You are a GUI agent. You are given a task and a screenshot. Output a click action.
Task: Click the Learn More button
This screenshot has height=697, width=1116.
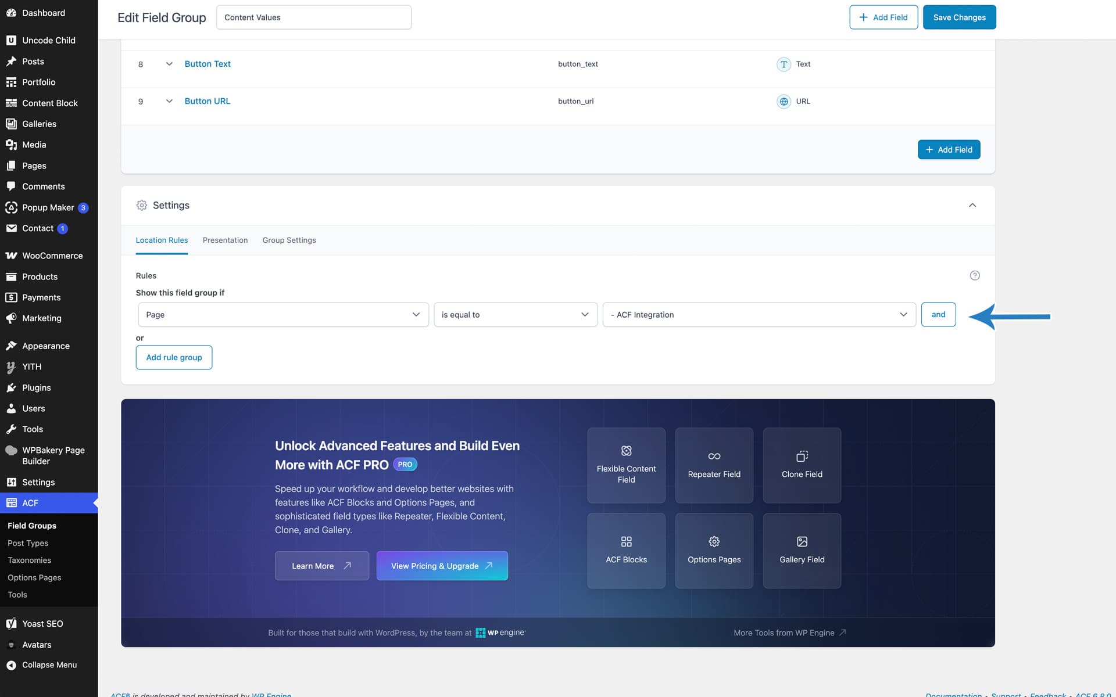tap(321, 566)
